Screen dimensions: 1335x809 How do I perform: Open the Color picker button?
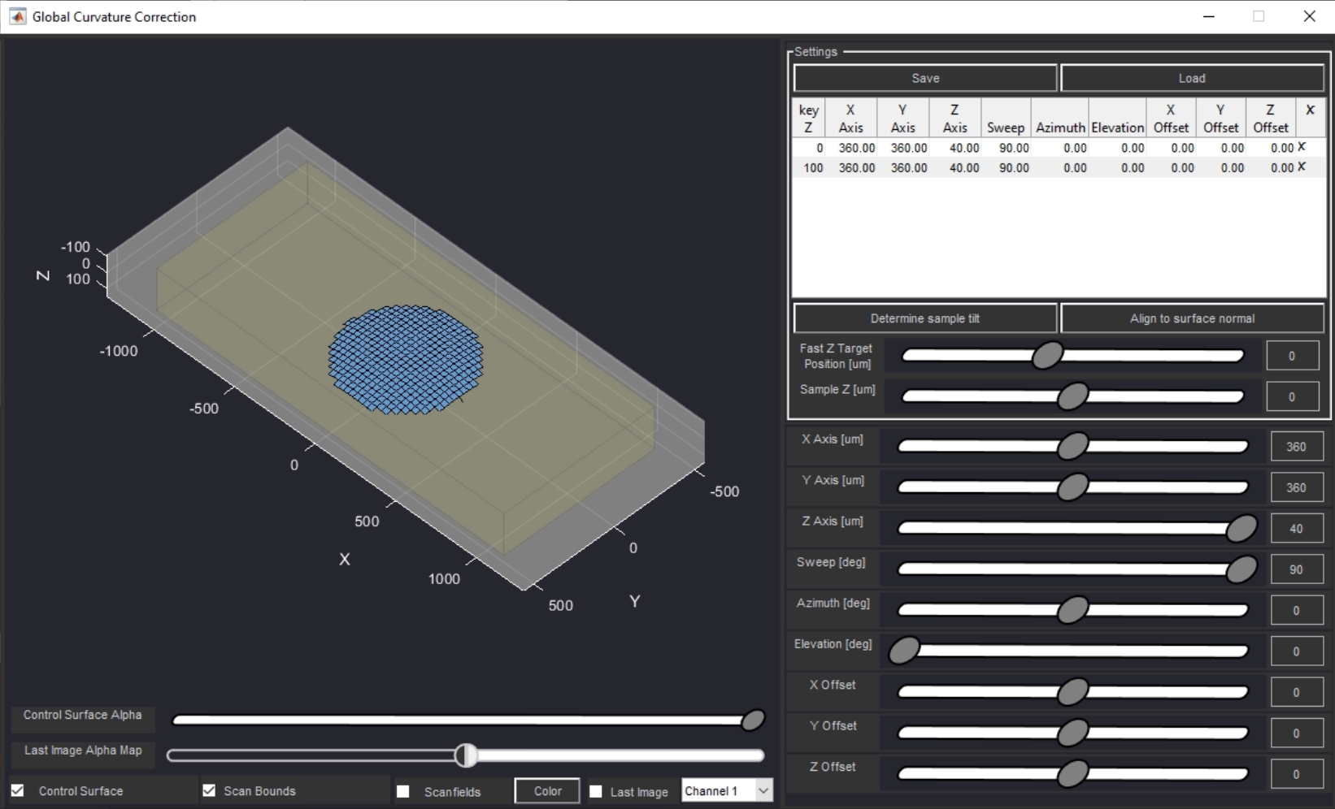tap(547, 790)
